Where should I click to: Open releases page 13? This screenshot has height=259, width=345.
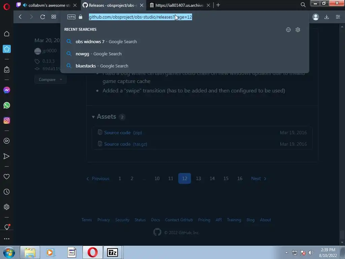tap(198, 179)
